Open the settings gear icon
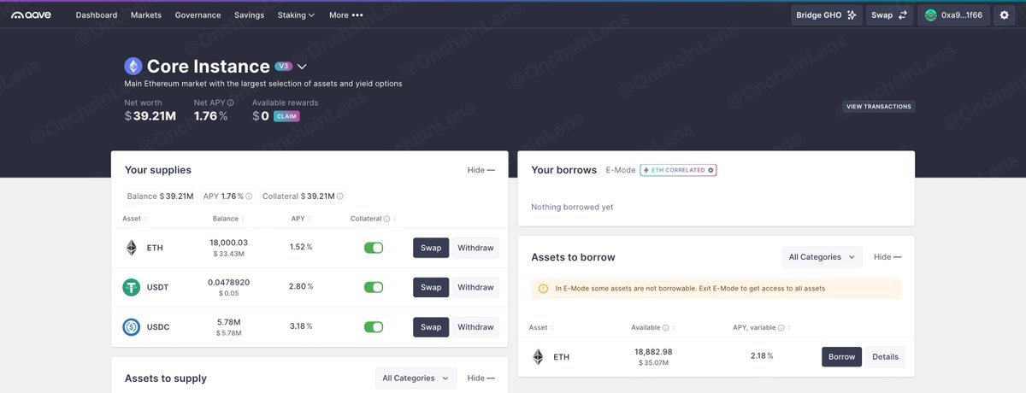Image resolution: width=1026 pixels, height=393 pixels. [1005, 15]
